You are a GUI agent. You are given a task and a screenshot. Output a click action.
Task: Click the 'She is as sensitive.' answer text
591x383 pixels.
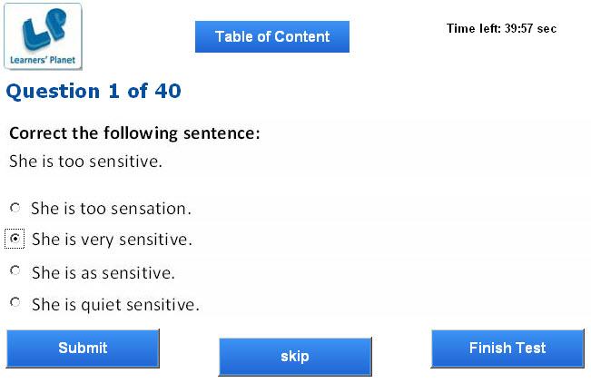[x=103, y=273]
